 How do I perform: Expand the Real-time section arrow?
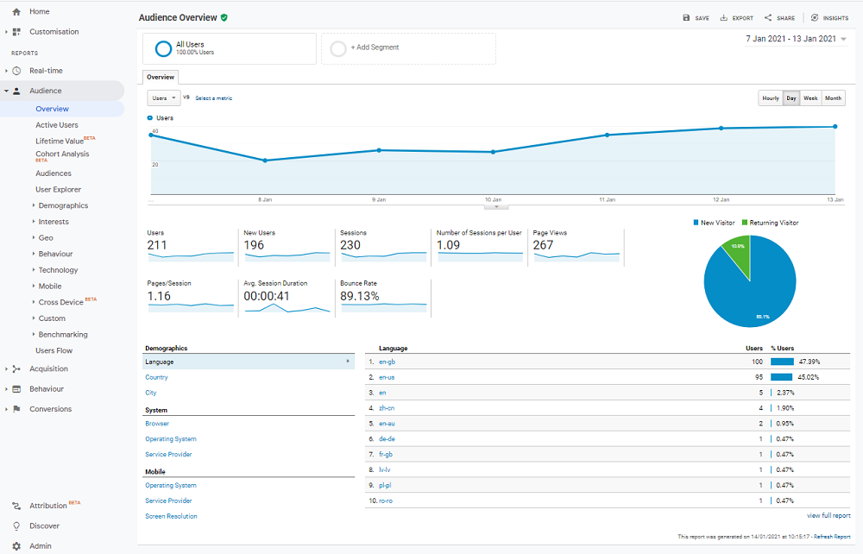click(6, 71)
